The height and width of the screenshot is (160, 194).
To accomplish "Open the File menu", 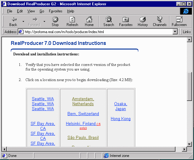I will click(10, 11).
